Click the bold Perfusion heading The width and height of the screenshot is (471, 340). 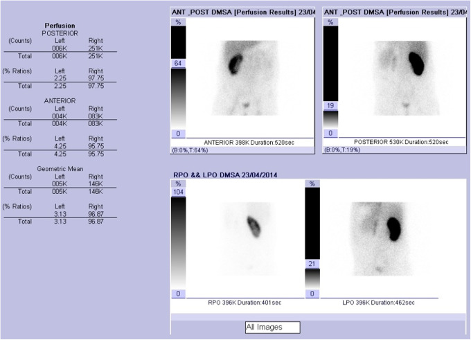pos(60,26)
